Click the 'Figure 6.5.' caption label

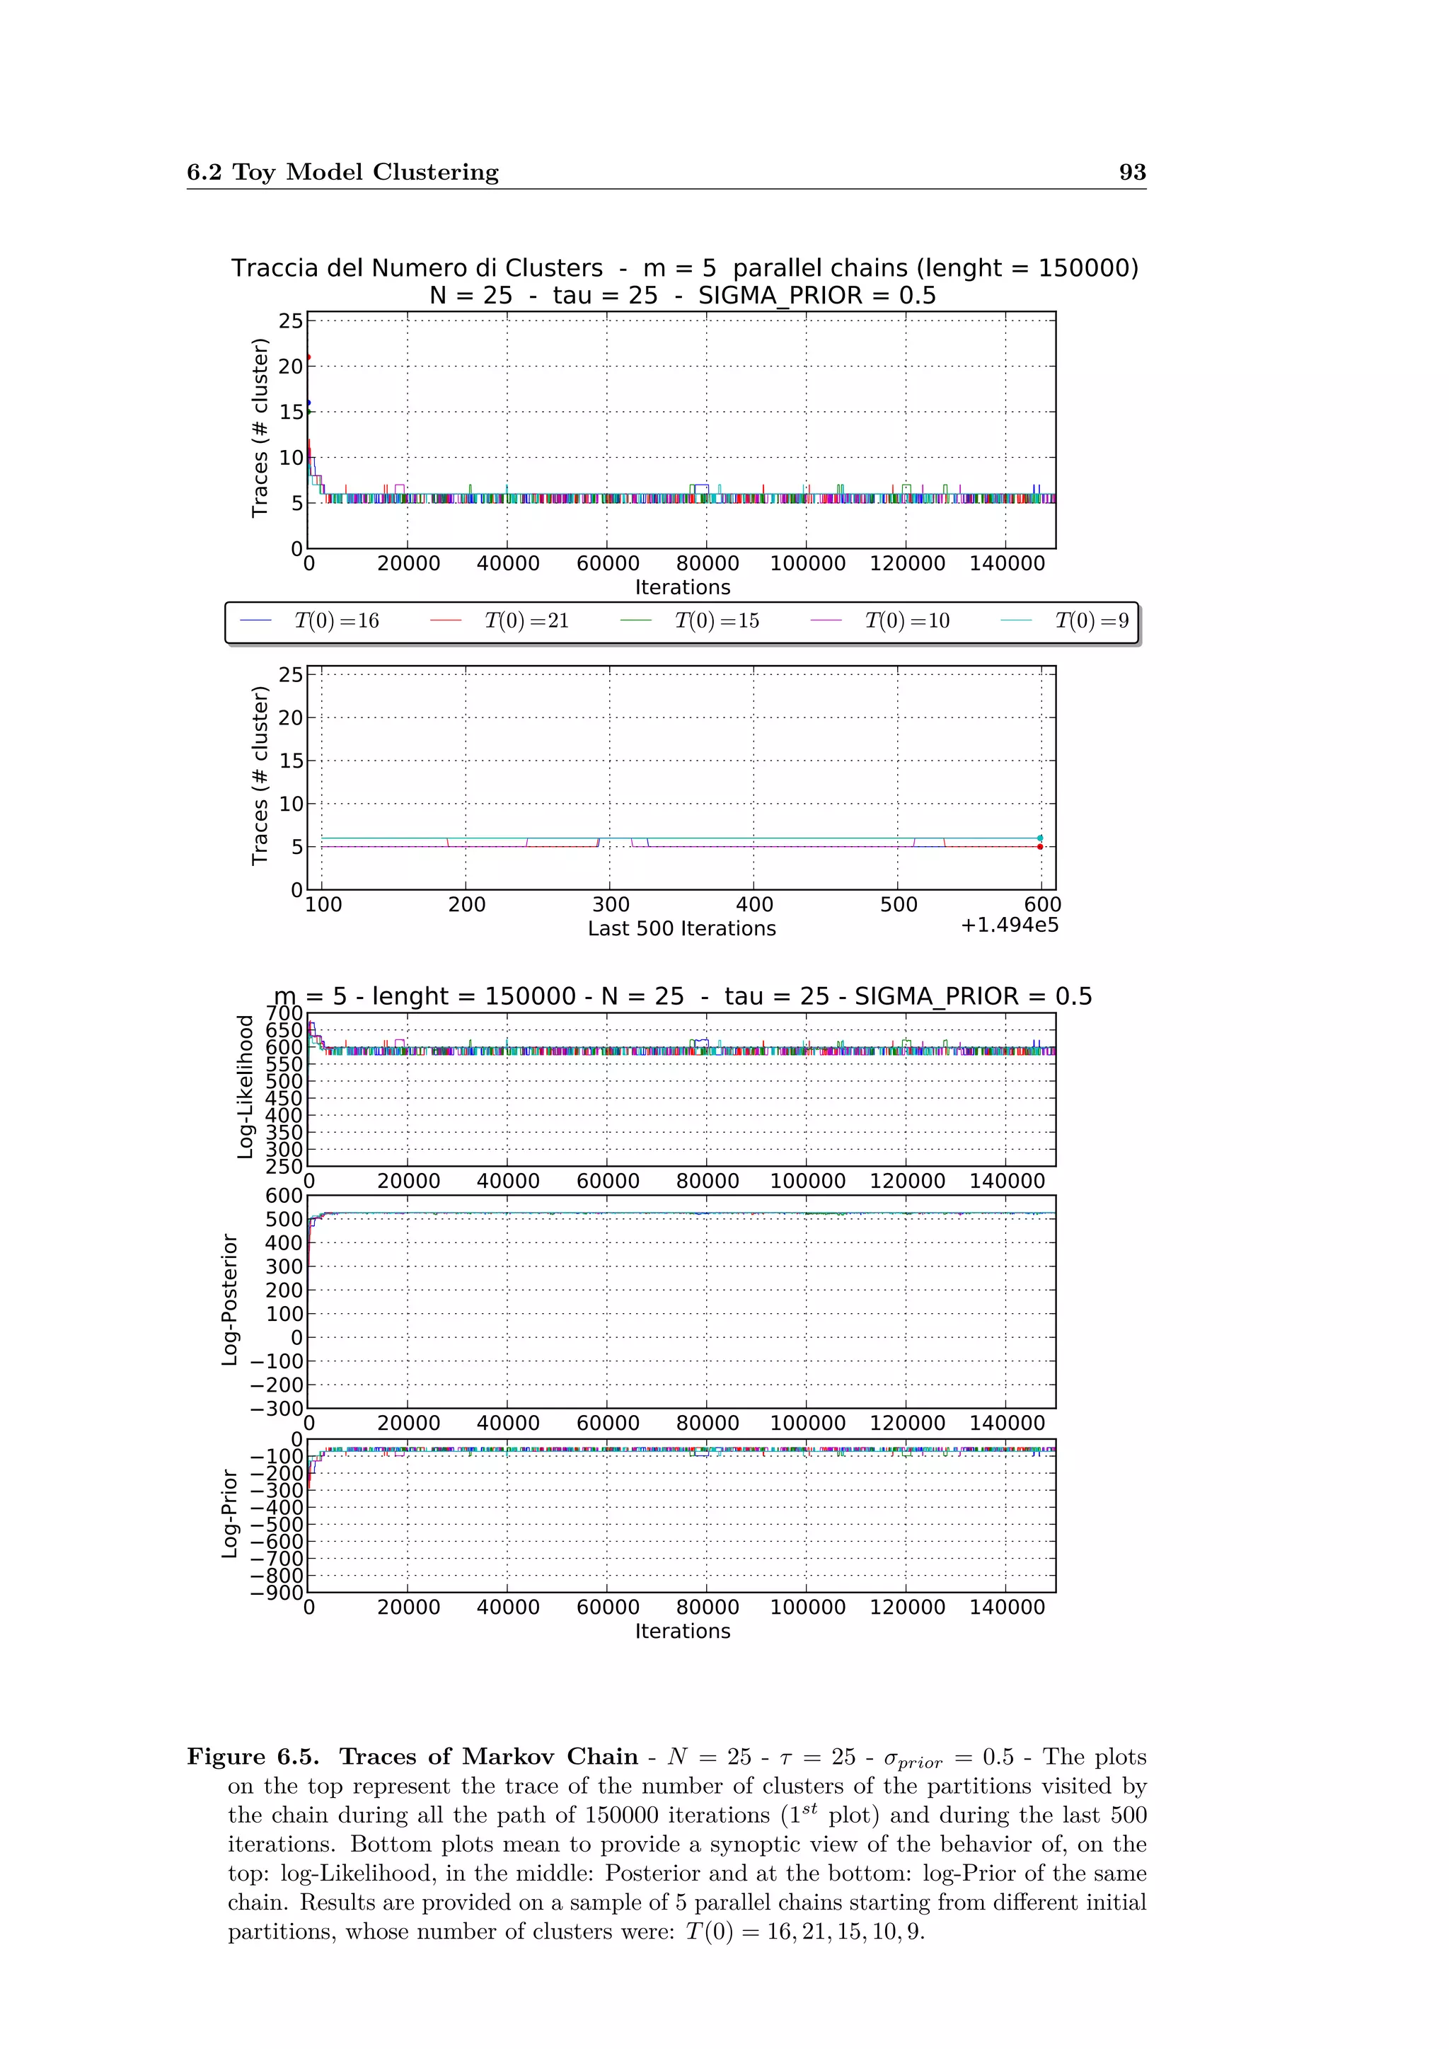click(253, 1757)
